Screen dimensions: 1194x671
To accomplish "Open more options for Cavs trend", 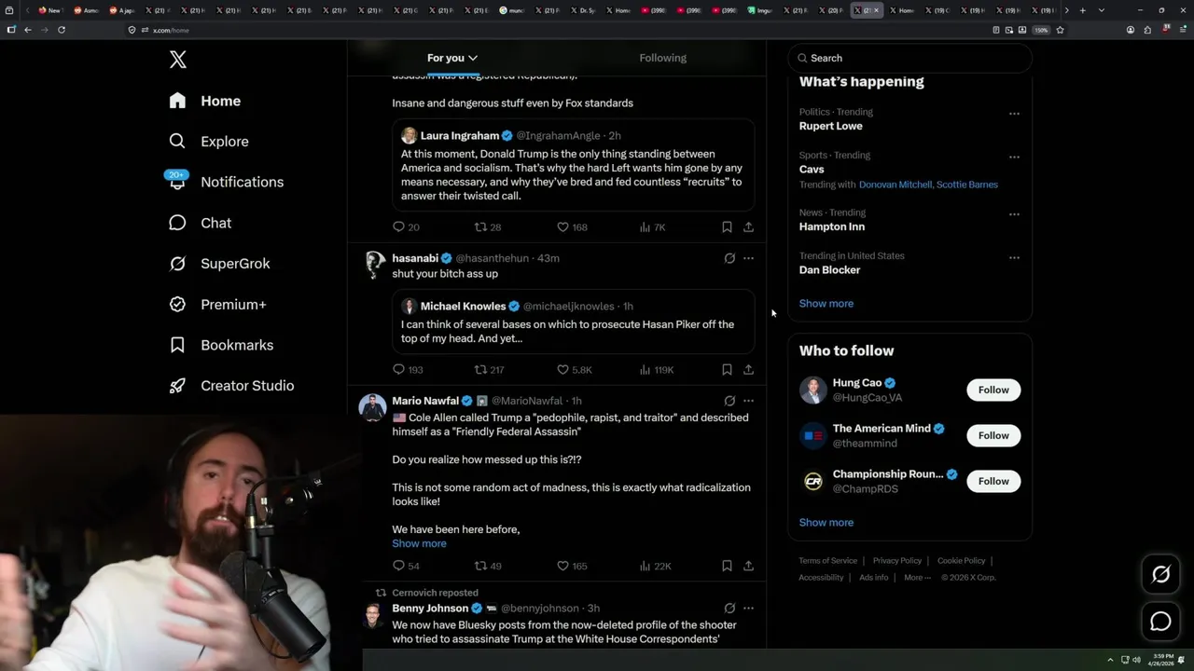I will point(1014,157).
